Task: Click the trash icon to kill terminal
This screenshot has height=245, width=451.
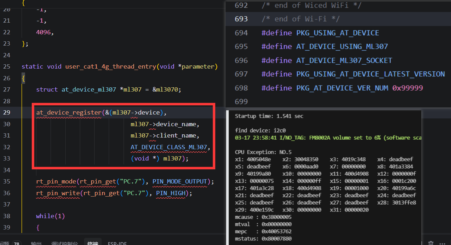Action: click(x=431, y=243)
